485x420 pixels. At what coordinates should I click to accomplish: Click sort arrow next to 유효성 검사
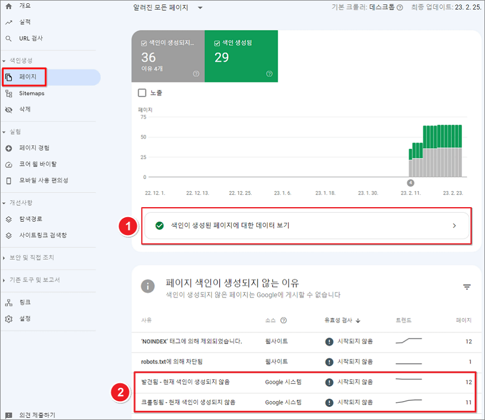[358, 320]
